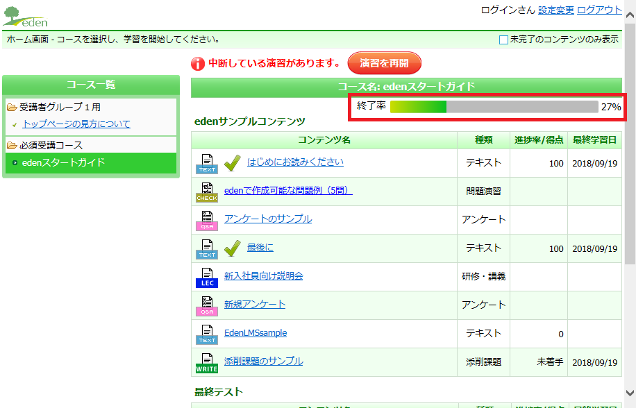Click 研修・講義 type cell
Viewport: 636px width, 408px height.
pos(483,277)
